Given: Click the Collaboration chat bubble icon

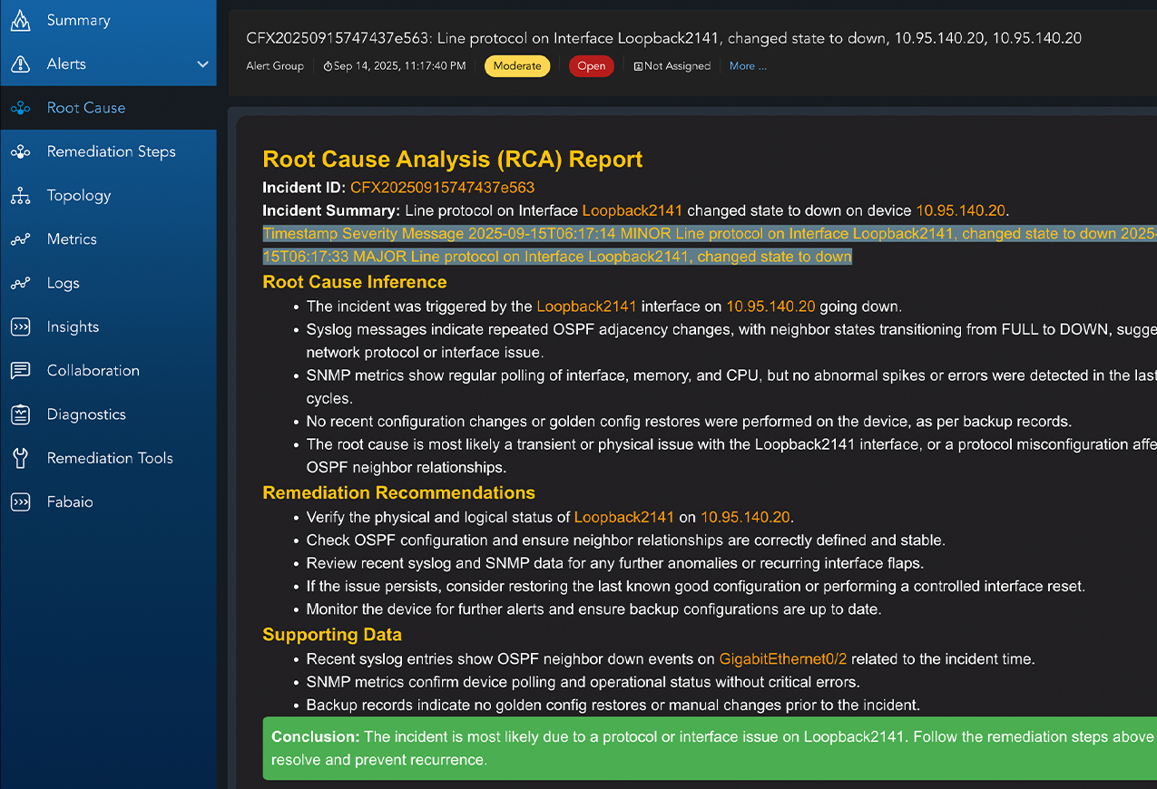Looking at the screenshot, I should 20,371.
